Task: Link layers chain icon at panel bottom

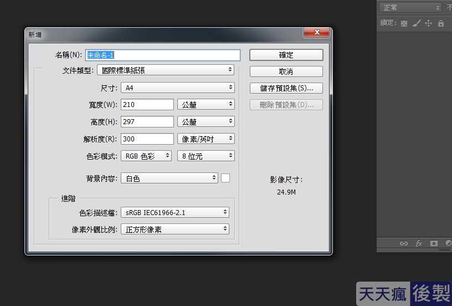Action: (404, 243)
